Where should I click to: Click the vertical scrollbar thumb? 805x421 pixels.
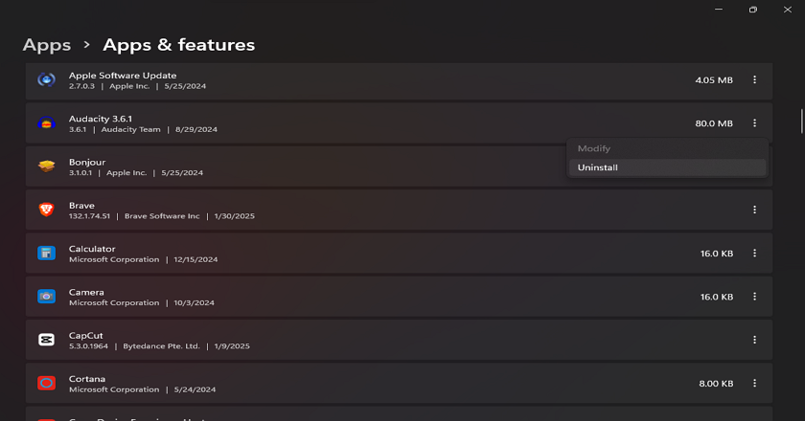coord(801,121)
